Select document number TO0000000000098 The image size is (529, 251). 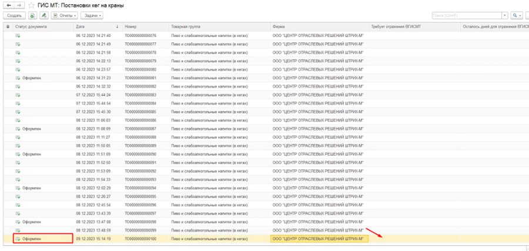[140, 222]
